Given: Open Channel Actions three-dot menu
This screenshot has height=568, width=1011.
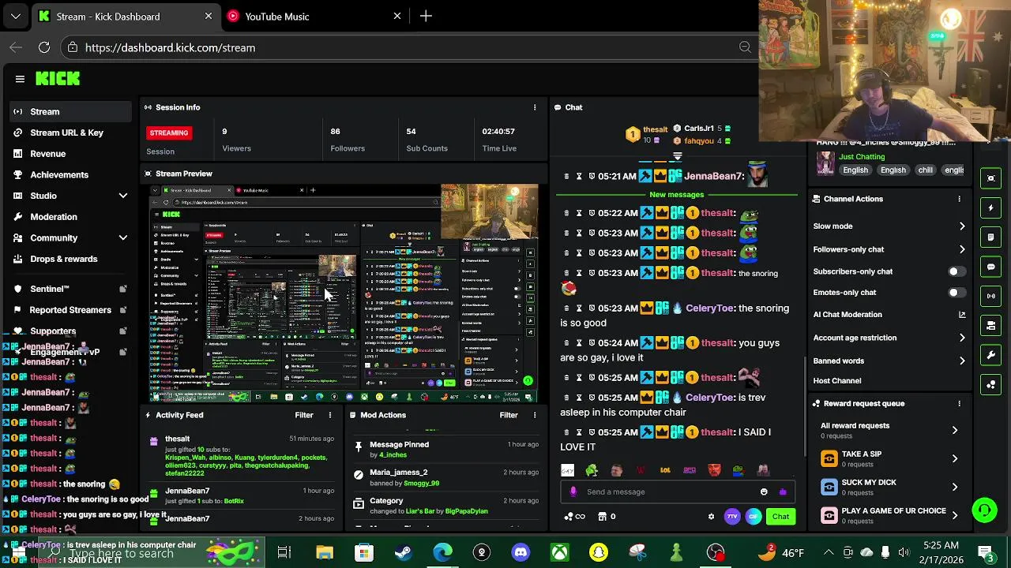Looking at the screenshot, I should point(959,199).
